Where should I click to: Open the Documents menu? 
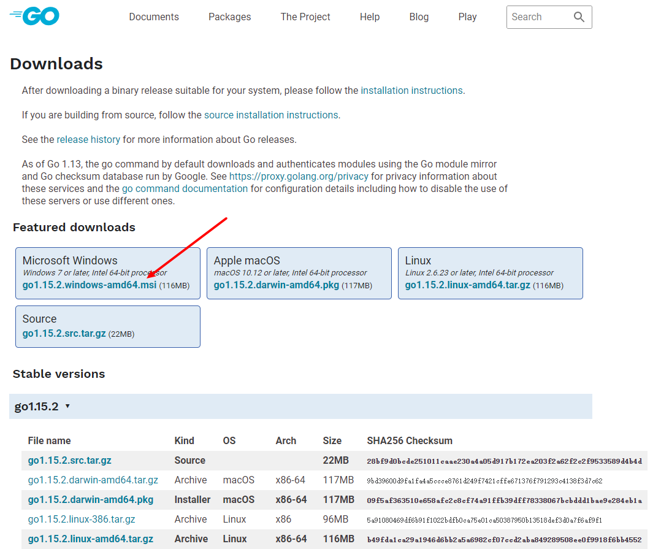point(154,17)
